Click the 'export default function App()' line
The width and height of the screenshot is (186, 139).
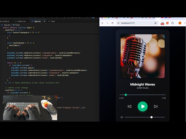19,28
